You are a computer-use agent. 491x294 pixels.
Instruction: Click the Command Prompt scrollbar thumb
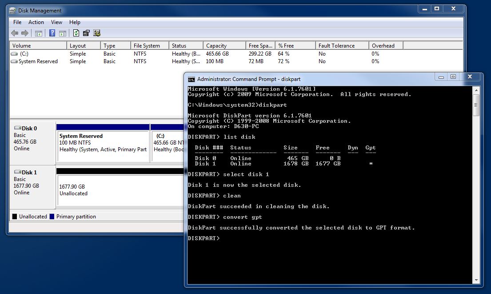coord(476,105)
